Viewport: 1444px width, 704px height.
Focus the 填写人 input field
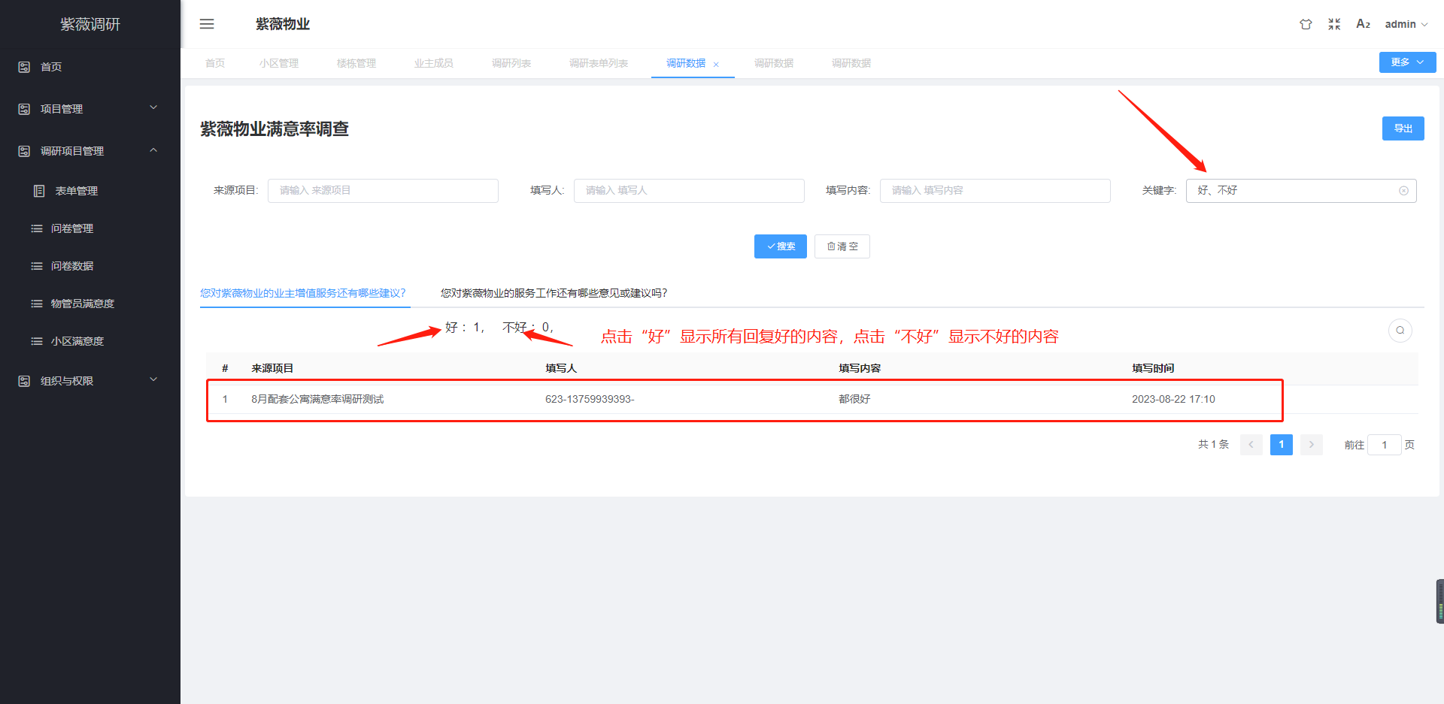tap(689, 191)
